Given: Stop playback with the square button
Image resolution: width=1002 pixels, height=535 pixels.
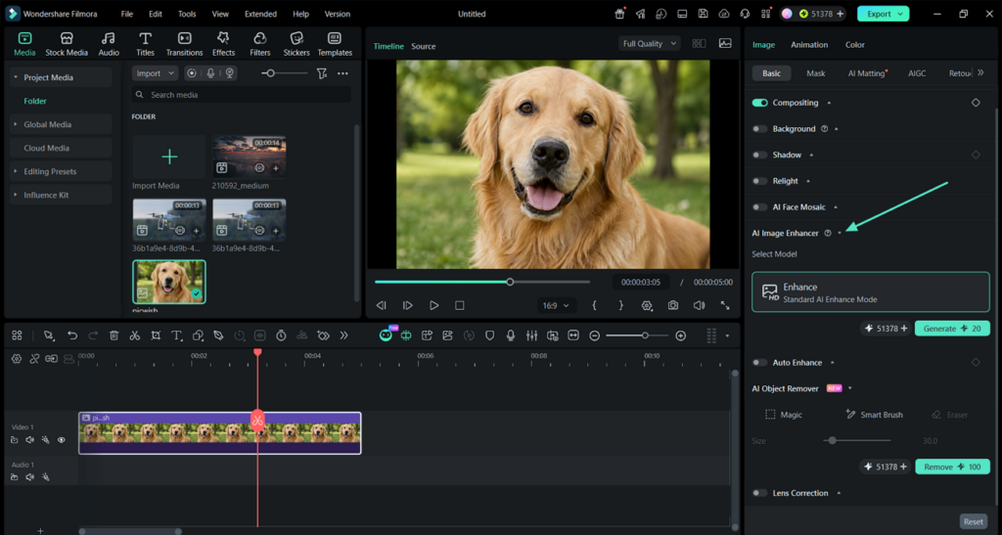Looking at the screenshot, I should (460, 306).
